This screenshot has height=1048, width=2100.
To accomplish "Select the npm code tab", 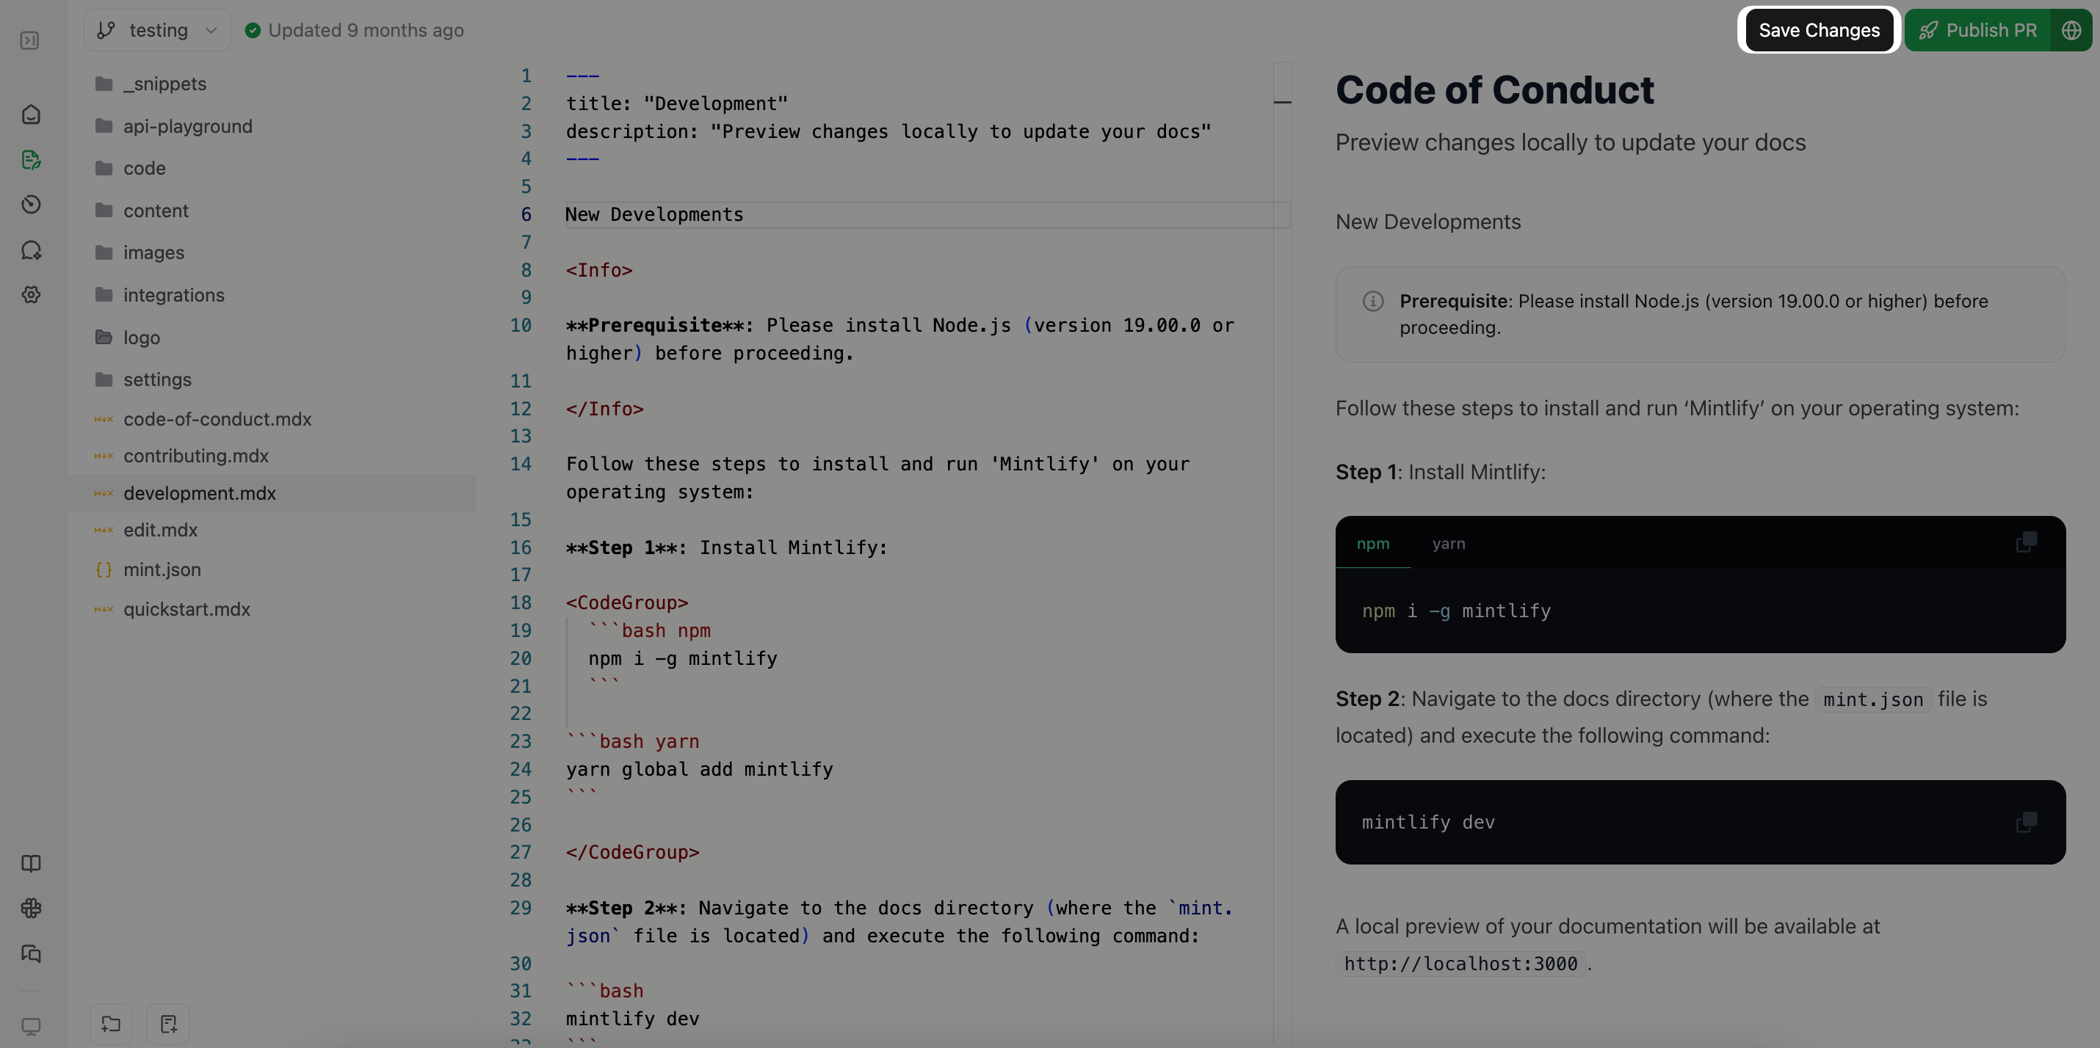I will coord(1373,544).
